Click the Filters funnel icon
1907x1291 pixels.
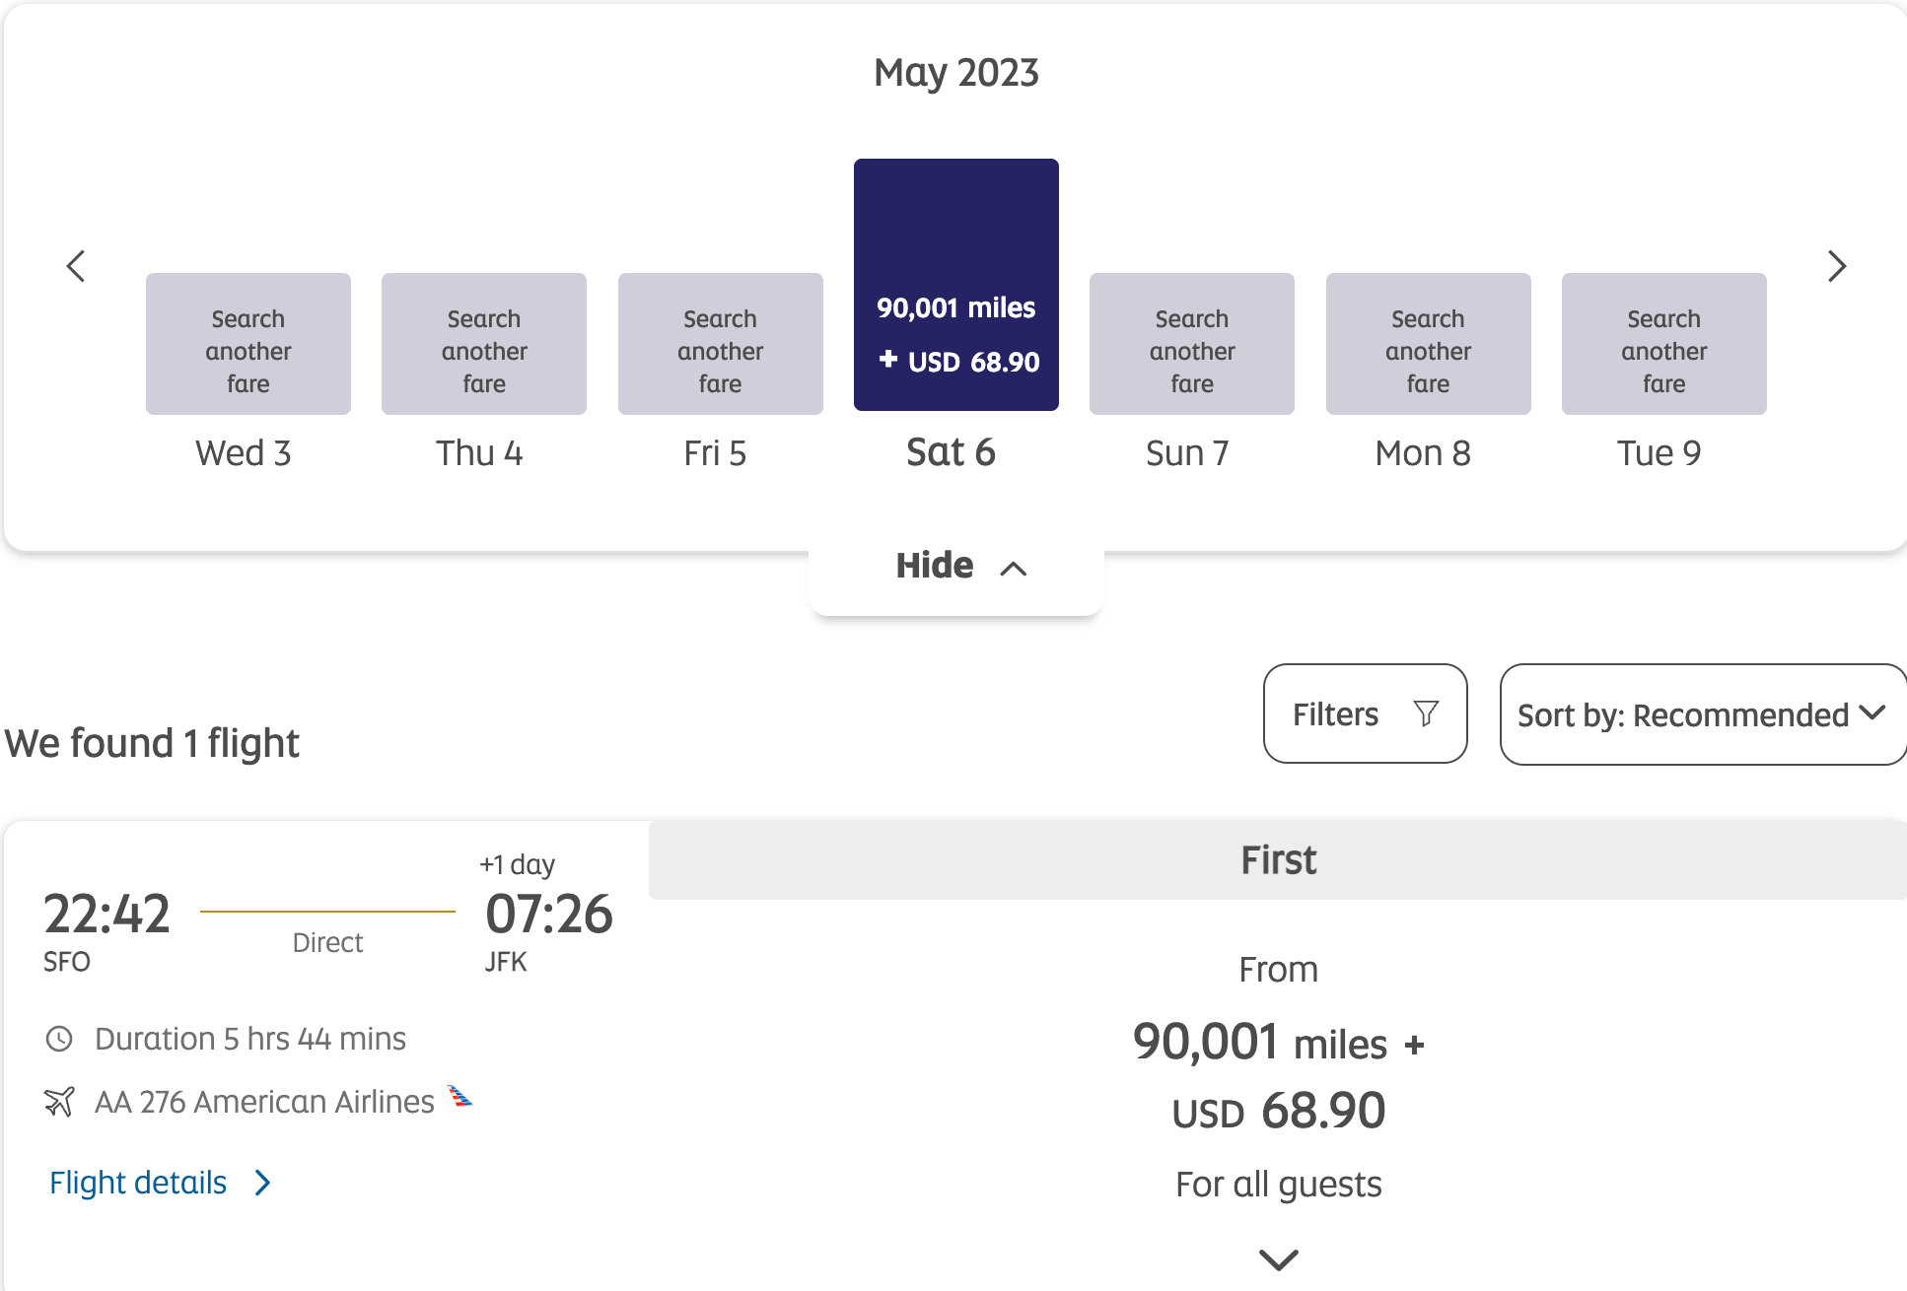1426,713
